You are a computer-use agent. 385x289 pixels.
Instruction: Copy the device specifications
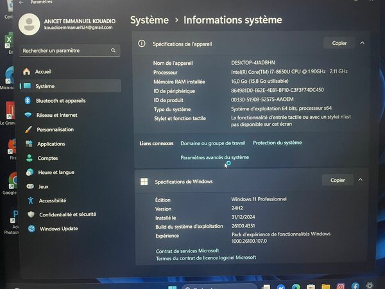click(338, 43)
